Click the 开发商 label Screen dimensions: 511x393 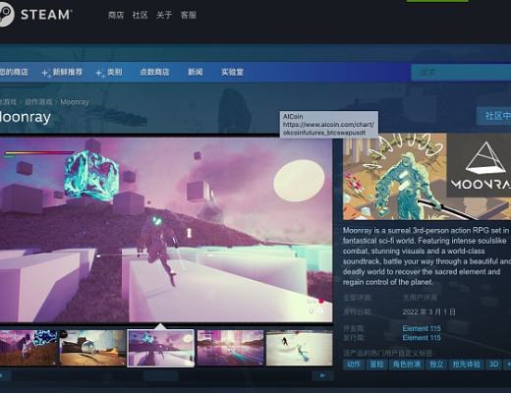(x=354, y=328)
